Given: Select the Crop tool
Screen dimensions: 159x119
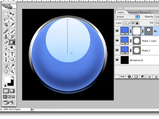Looking at the screenshot, I should [6, 25].
